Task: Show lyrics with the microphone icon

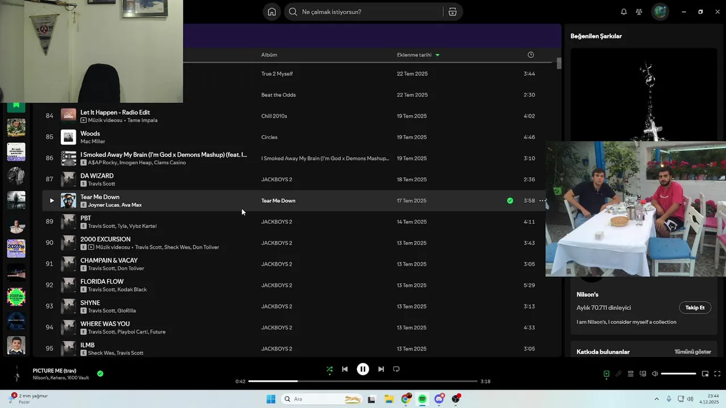Action: [619, 374]
